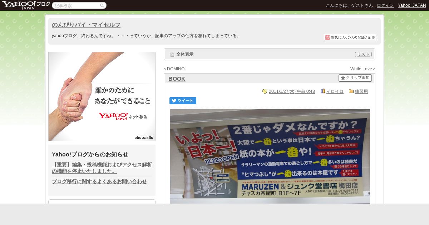Go to next post White Love

coord(361,69)
